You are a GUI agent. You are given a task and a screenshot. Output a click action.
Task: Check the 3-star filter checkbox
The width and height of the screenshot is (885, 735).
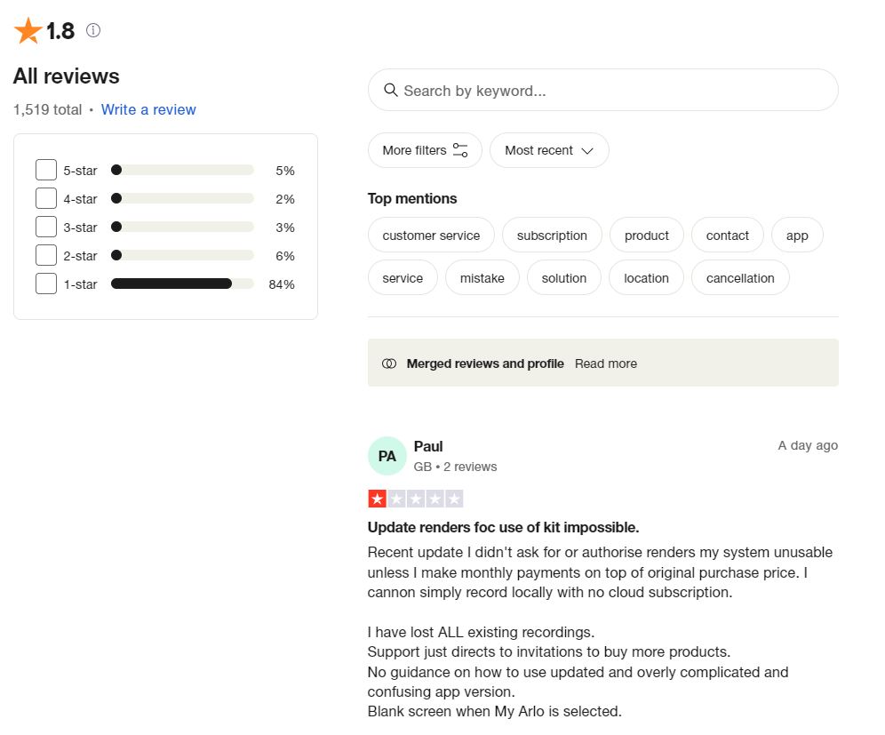point(46,227)
